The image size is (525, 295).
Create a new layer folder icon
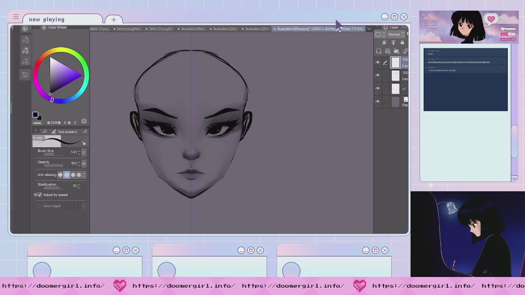point(396,51)
